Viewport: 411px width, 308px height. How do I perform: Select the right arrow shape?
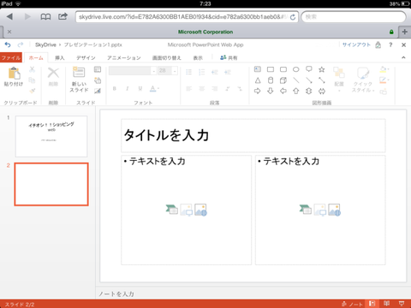coord(258,91)
